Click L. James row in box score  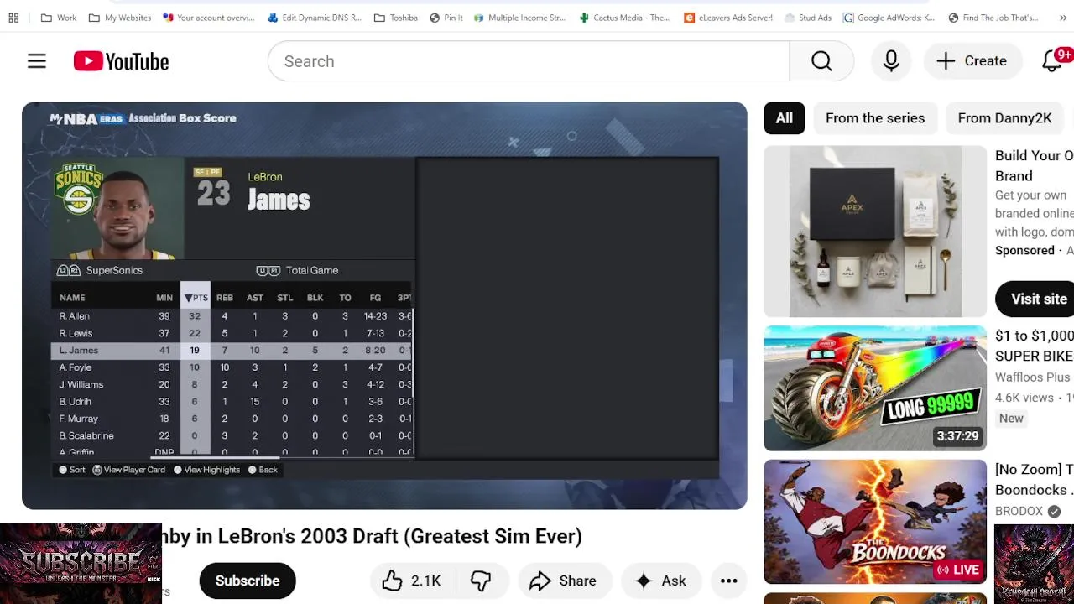click(232, 351)
